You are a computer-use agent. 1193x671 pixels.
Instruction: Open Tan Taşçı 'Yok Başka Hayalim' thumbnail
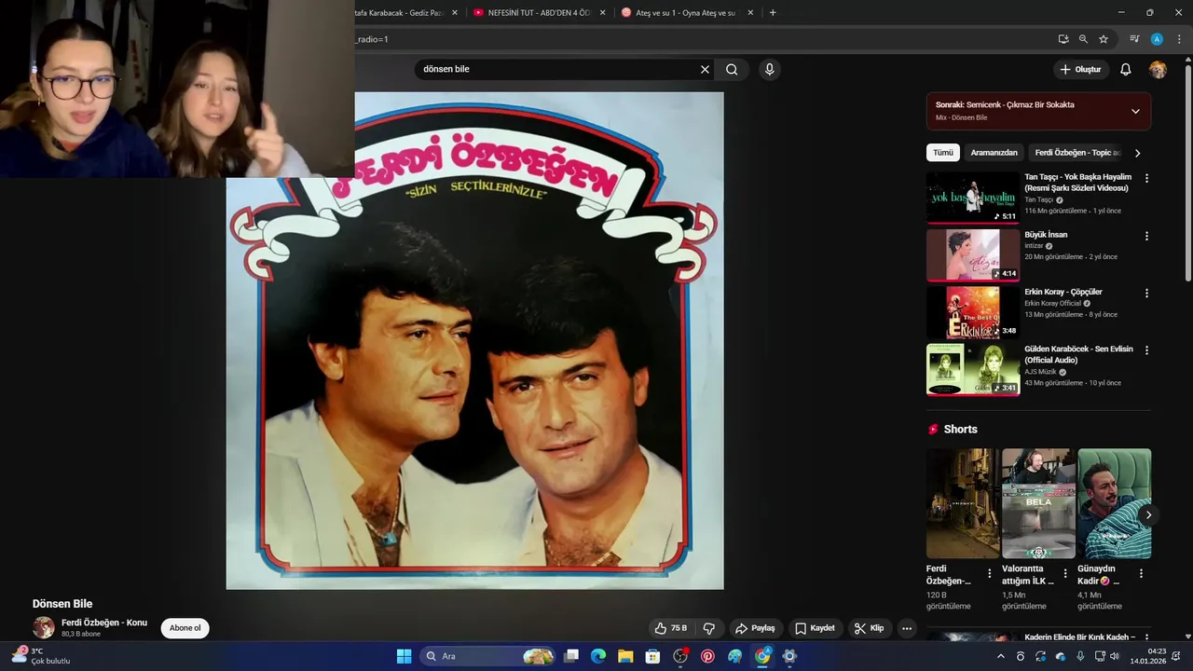[973, 198]
